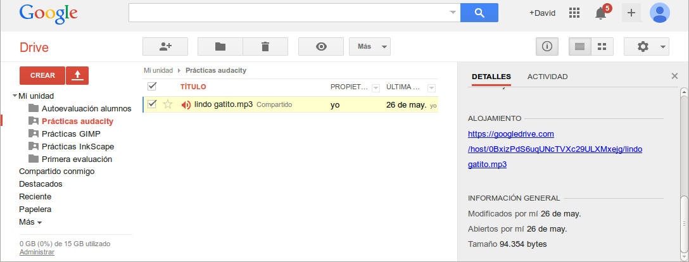Click the Drive product label
This screenshot has height=262, width=689.
(34, 47)
